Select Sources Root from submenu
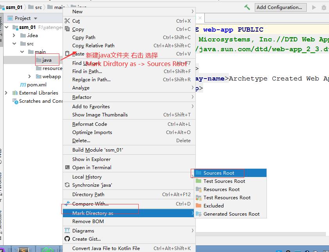 point(219,173)
